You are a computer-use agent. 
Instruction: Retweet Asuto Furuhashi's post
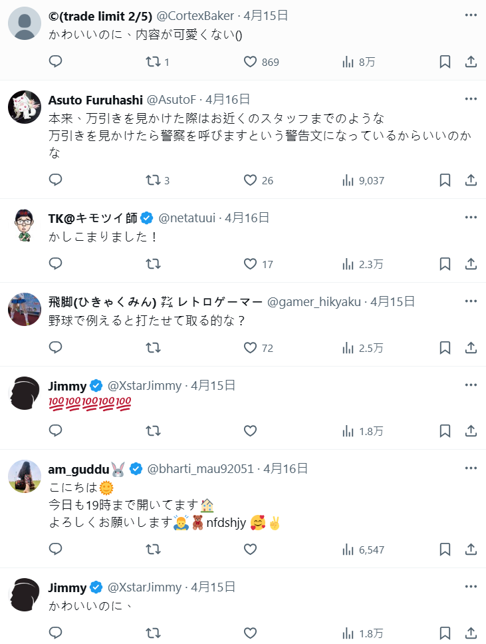pos(153,180)
